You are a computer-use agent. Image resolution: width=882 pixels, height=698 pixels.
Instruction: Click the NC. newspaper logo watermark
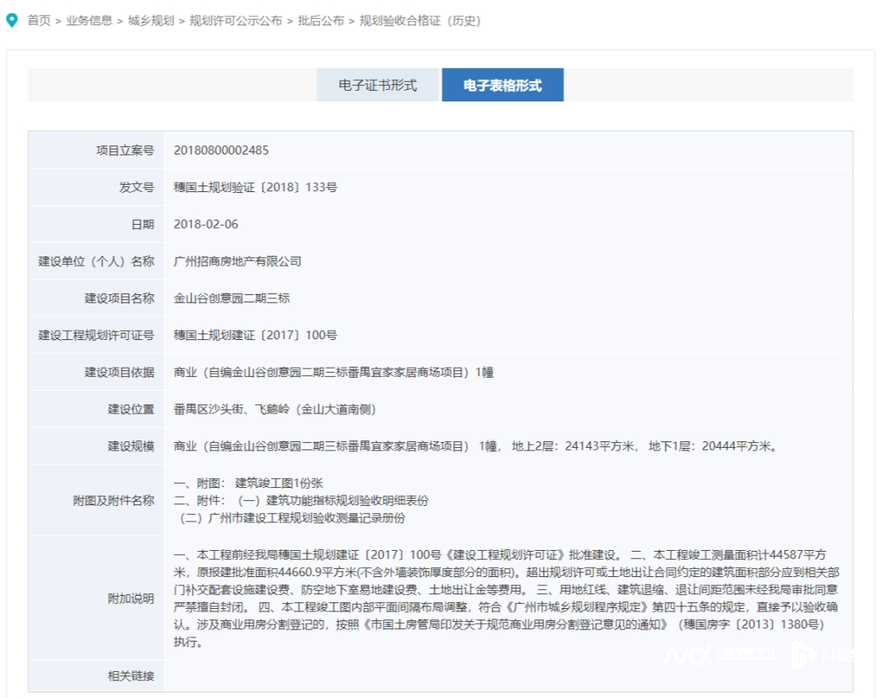pyautogui.click(x=686, y=654)
